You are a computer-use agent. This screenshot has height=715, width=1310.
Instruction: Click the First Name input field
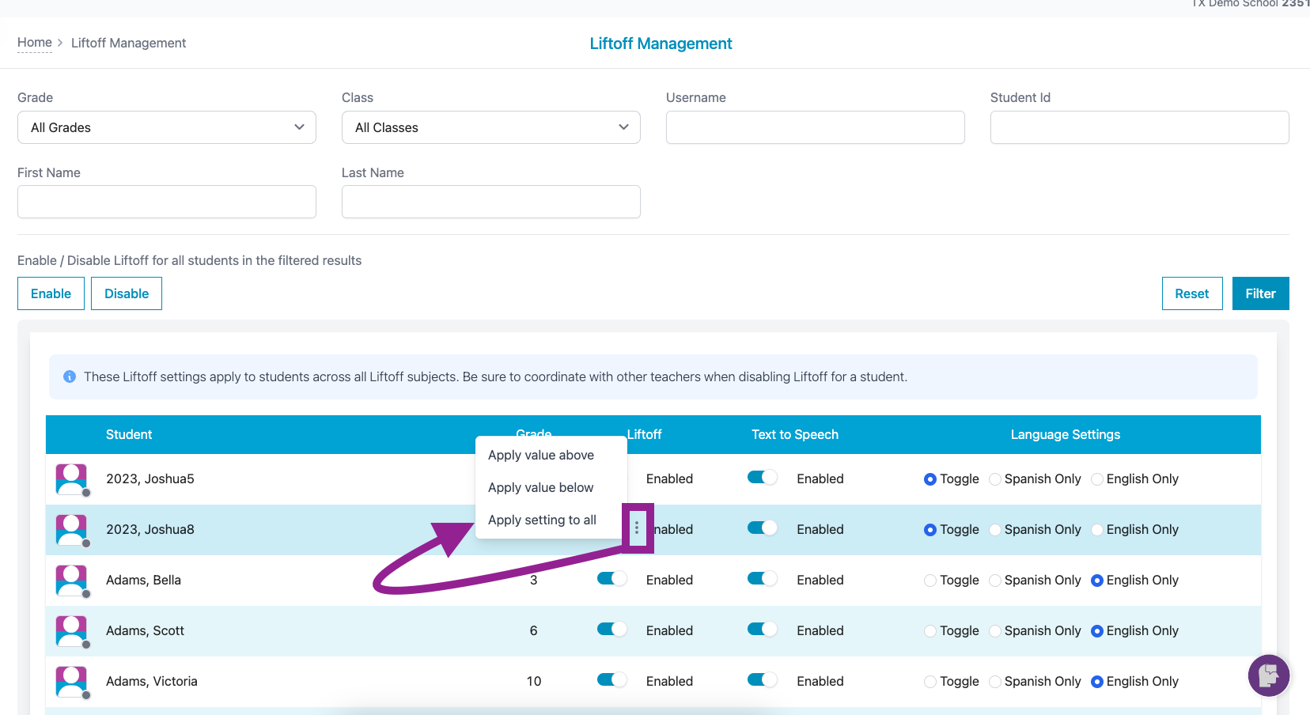click(x=167, y=202)
